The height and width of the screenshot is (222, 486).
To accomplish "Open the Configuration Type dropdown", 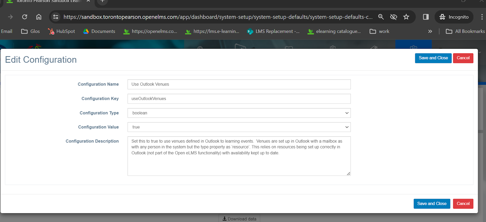I will tap(239, 113).
